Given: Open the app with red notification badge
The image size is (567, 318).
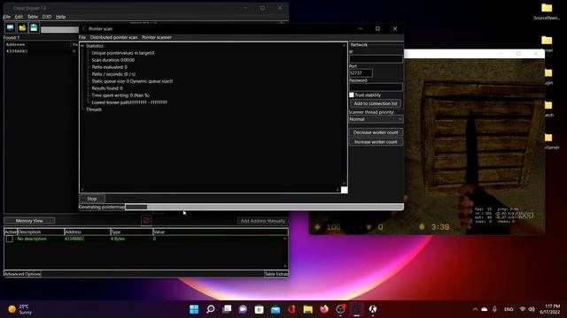Looking at the screenshot, I should (340, 309).
